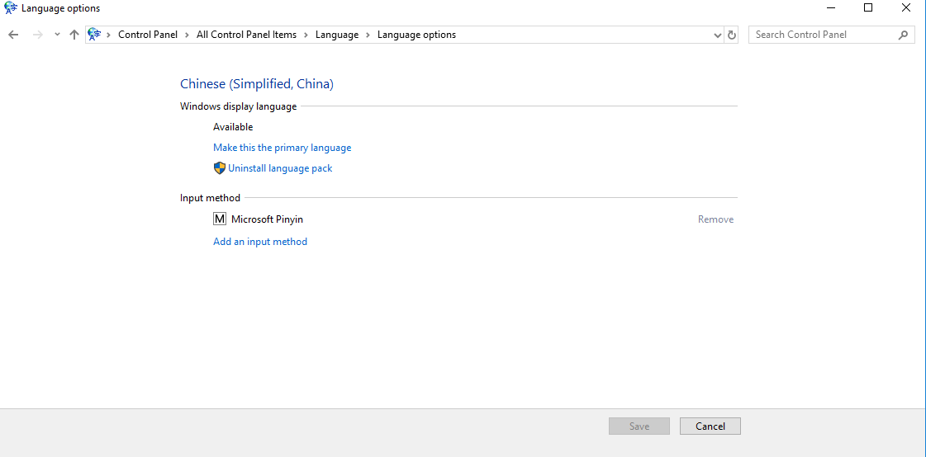Go back with the Back arrow

(x=13, y=35)
